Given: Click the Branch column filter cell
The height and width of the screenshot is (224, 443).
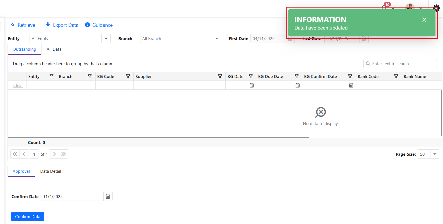Looking at the screenshot, I should click(76, 85).
